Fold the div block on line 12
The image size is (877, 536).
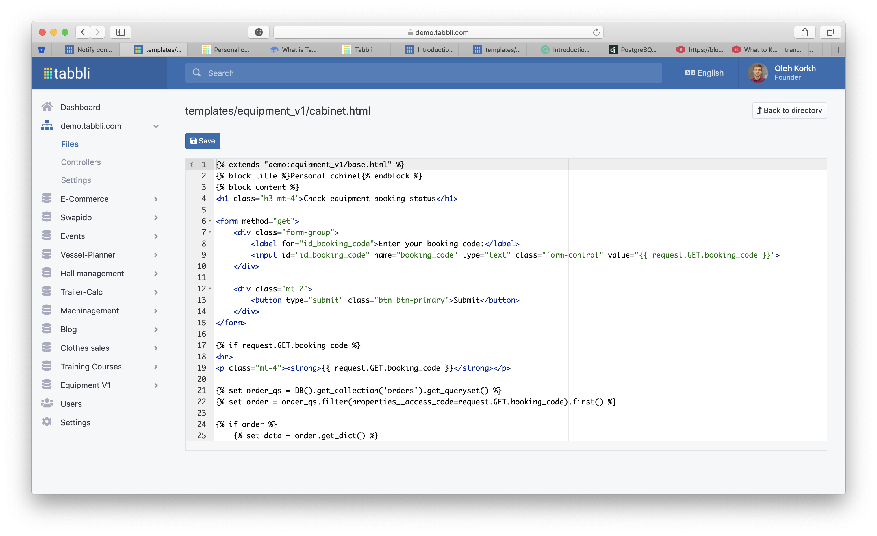tap(210, 289)
